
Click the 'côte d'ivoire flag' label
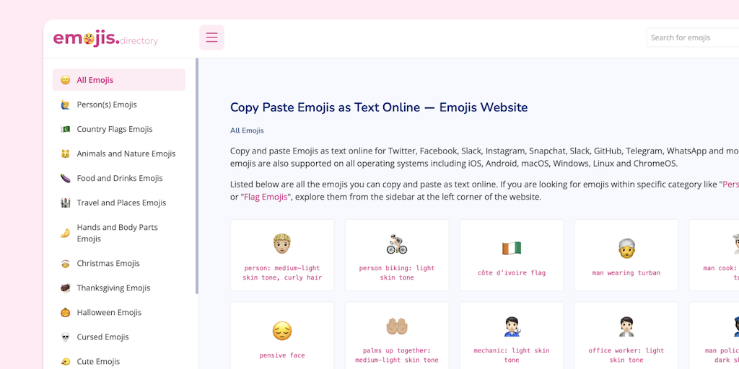(512, 273)
